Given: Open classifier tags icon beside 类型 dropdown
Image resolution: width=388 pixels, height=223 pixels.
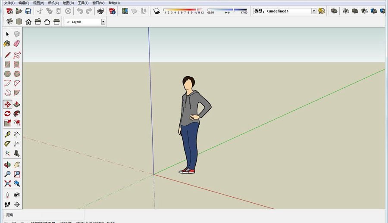Looking at the screenshot, I should pos(322,11).
